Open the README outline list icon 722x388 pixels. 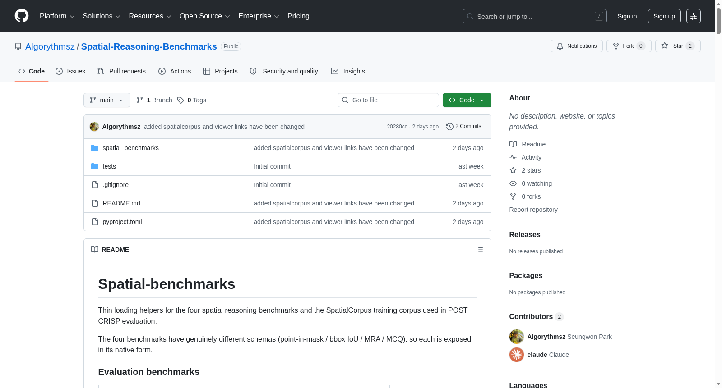click(480, 250)
